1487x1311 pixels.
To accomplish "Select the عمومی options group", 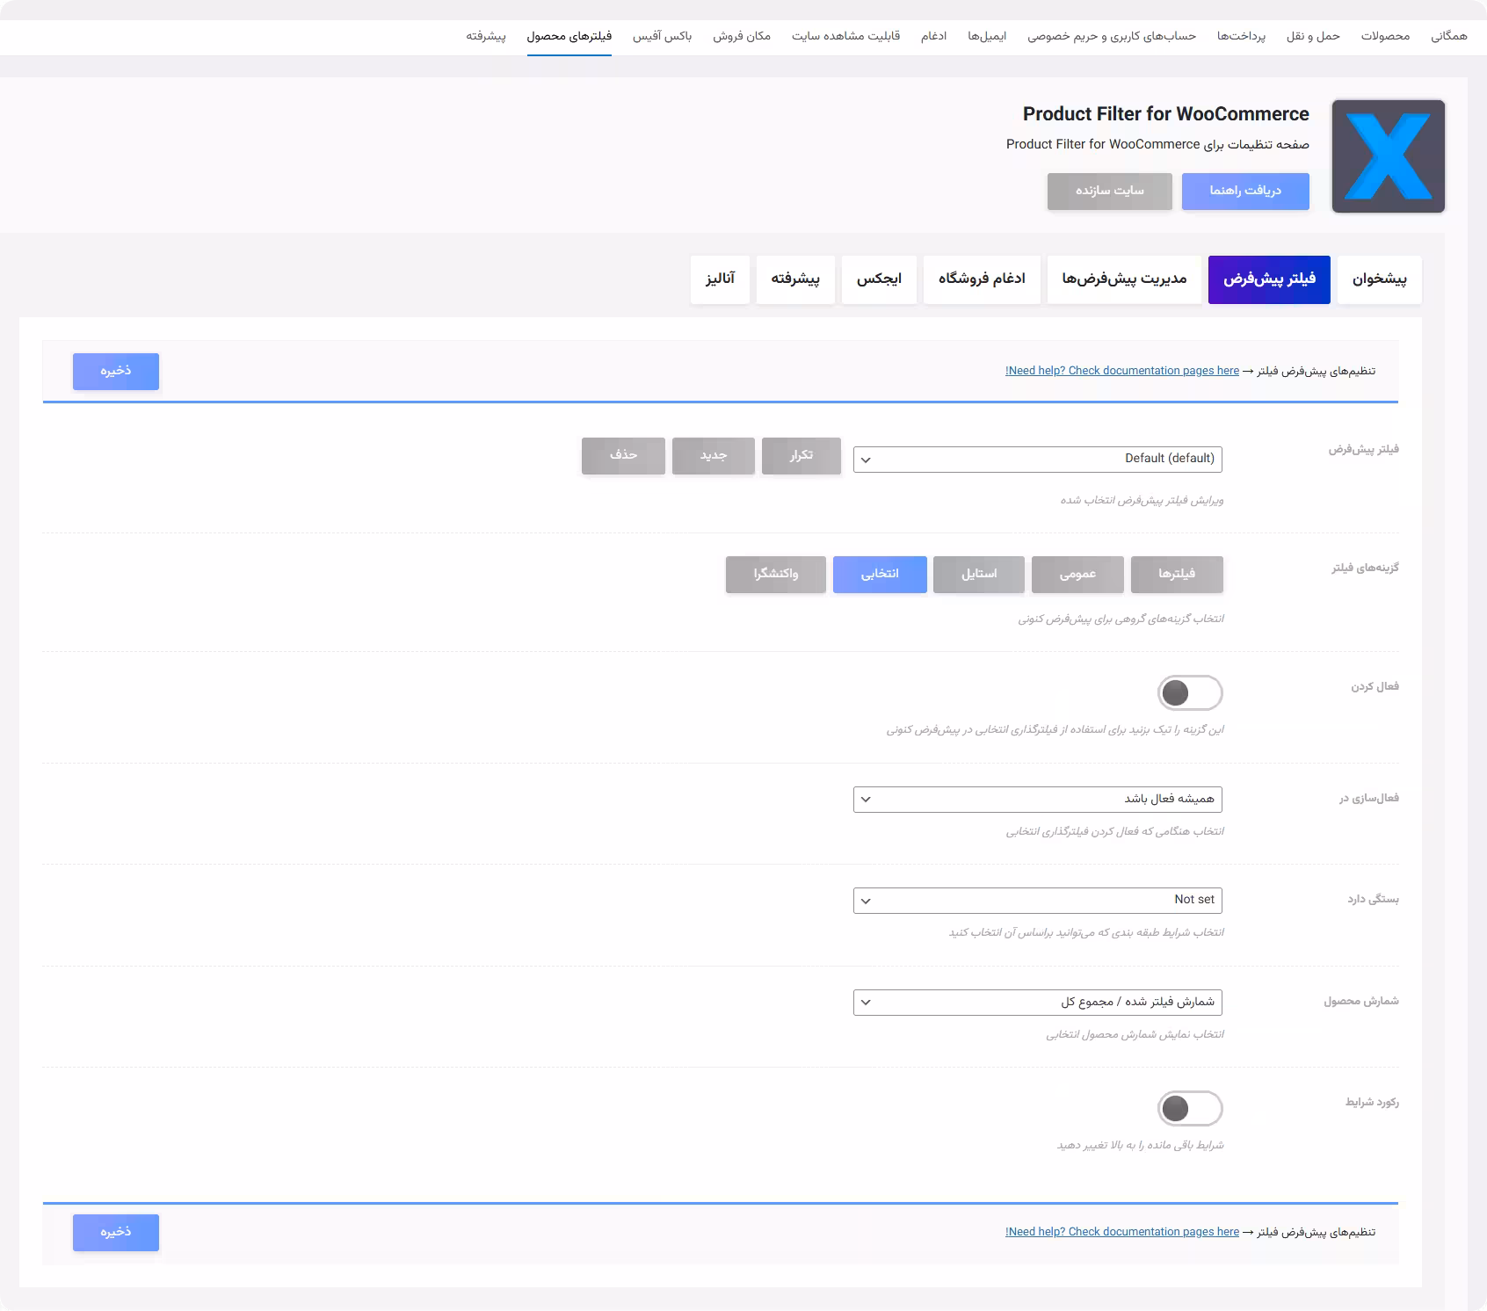I will tap(1077, 574).
